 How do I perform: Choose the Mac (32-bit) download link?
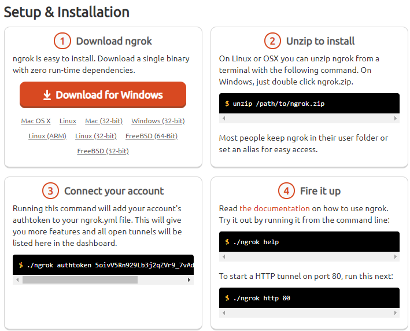pos(104,121)
